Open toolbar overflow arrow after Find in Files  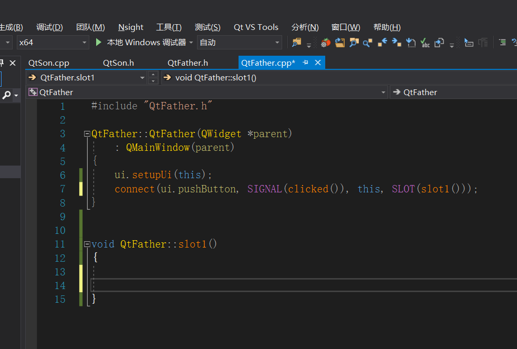click(x=309, y=45)
